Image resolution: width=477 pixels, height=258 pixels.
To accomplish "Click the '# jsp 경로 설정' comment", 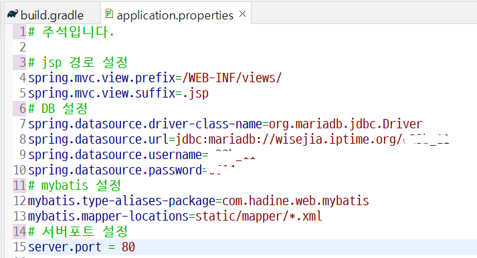I will click(78, 63).
